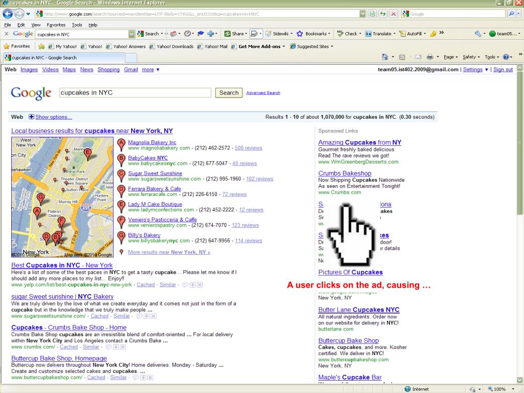Click the AutoFill toolbar button
Image resolution: width=524 pixels, height=393 pixels.
click(411, 34)
